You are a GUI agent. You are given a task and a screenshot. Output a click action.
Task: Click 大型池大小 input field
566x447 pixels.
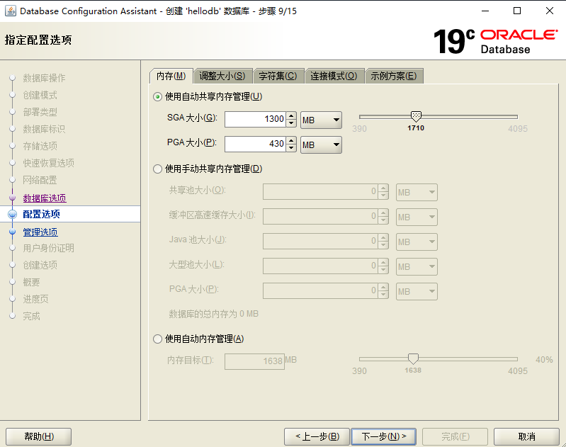pyautogui.click(x=320, y=266)
